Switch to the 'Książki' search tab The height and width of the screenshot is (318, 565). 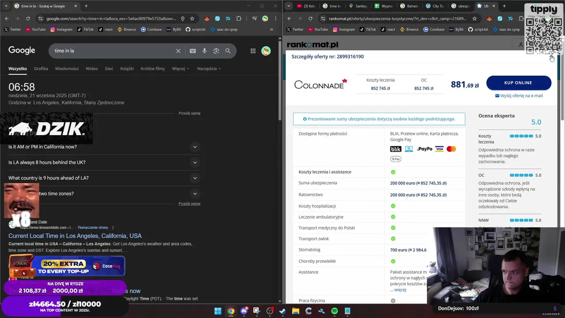(127, 68)
